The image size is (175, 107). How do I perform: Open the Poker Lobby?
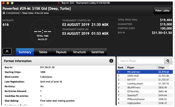coord(162,10)
